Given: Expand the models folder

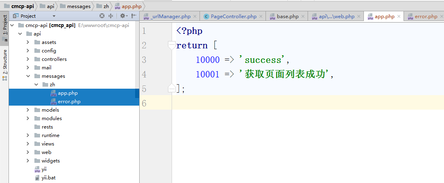Looking at the screenshot, I should 28,110.
